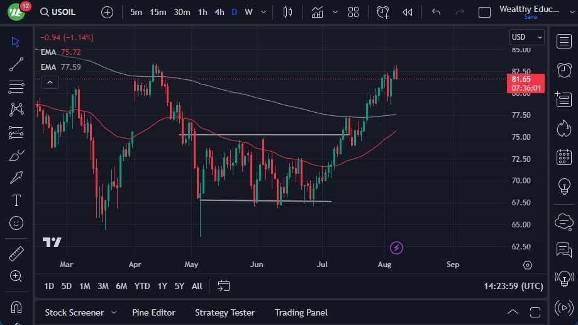Click the bar replay rewind icon

coord(408,12)
